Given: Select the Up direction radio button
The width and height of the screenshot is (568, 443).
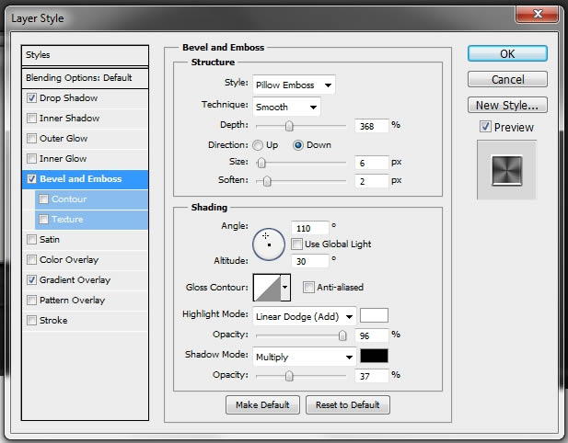Looking at the screenshot, I should coord(258,145).
